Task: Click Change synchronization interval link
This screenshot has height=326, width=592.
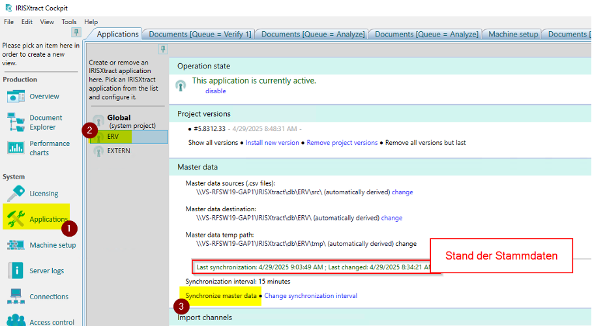Action: (310, 296)
